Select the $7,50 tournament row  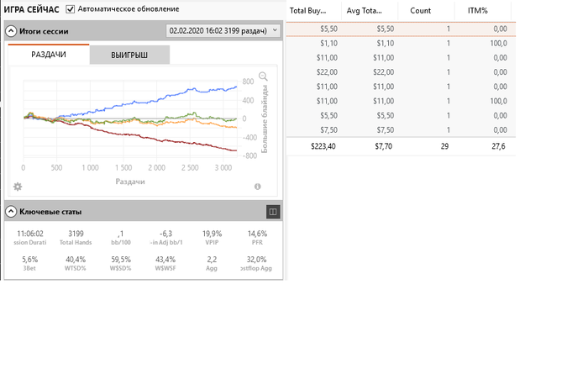[401, 129]
